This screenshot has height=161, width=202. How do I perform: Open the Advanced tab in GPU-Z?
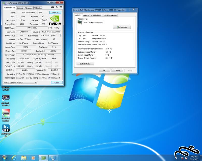[x=29, y=8]
